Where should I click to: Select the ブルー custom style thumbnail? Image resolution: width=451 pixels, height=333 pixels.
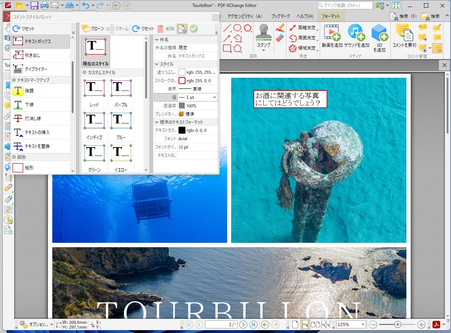pyautogui.click(x=121, y=126)
